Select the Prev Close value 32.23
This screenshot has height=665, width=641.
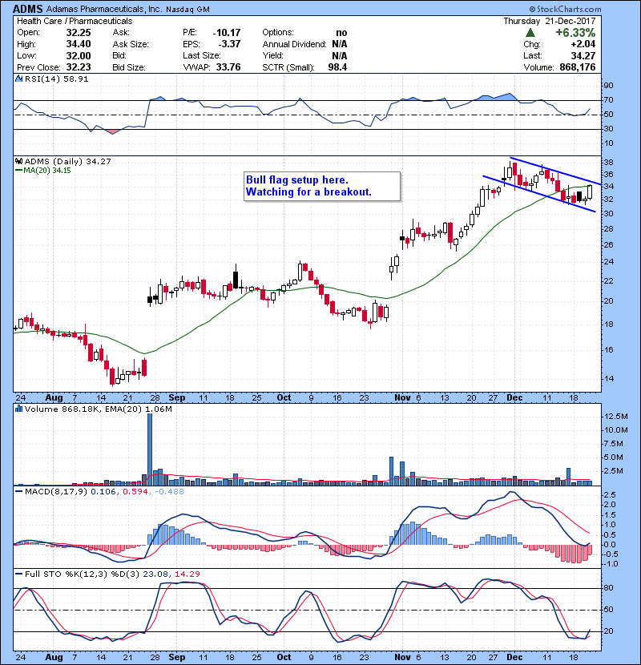(x=79, y=67)
